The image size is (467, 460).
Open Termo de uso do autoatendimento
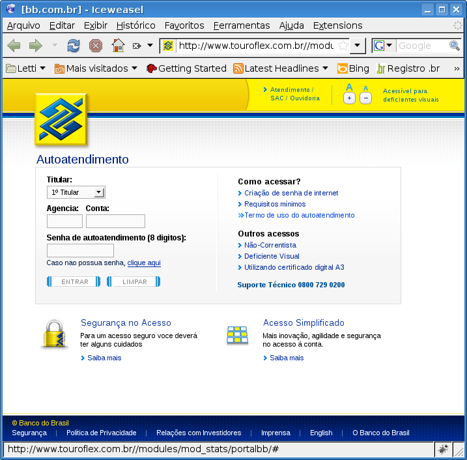300,215
